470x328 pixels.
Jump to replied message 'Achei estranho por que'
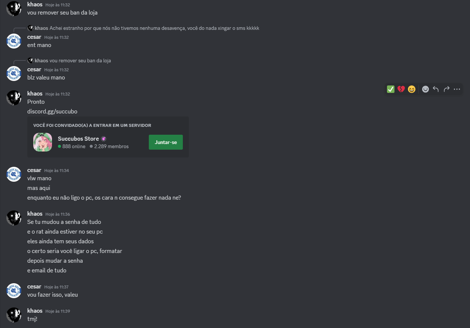tap(154, 28)
